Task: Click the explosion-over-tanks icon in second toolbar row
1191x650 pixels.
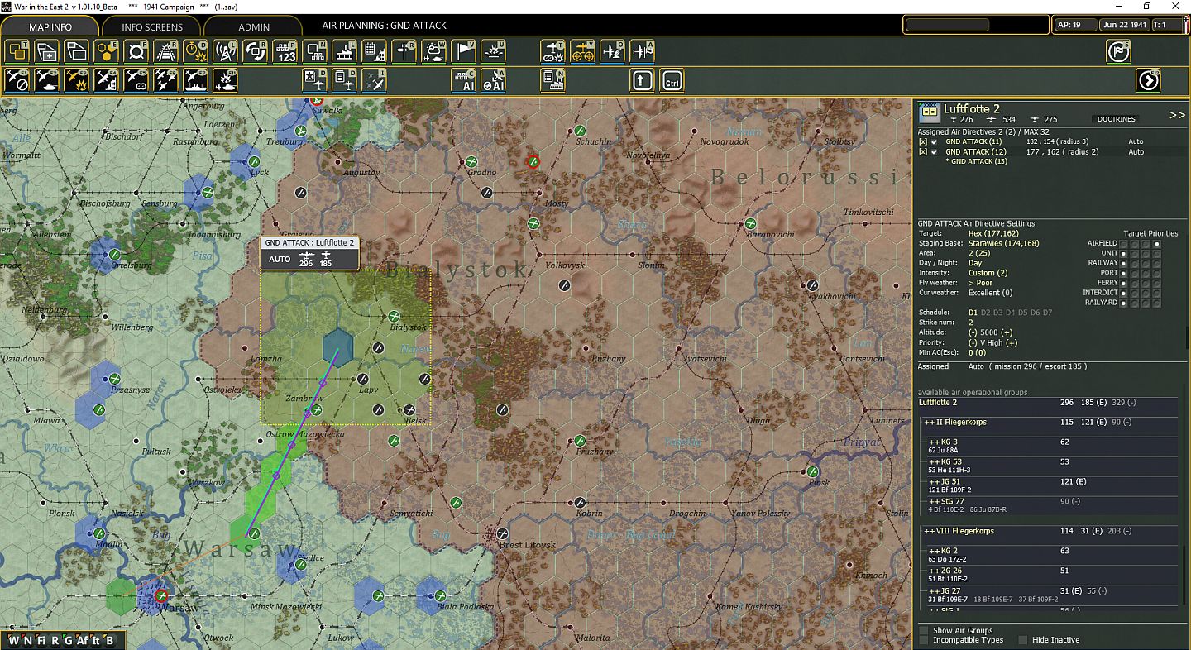Action: (x=226, y=80)
